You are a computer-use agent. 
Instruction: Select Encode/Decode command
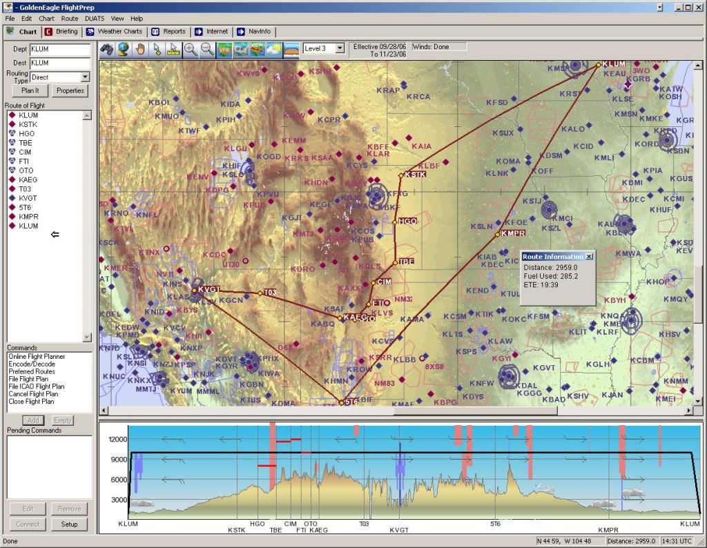[32, 364]
